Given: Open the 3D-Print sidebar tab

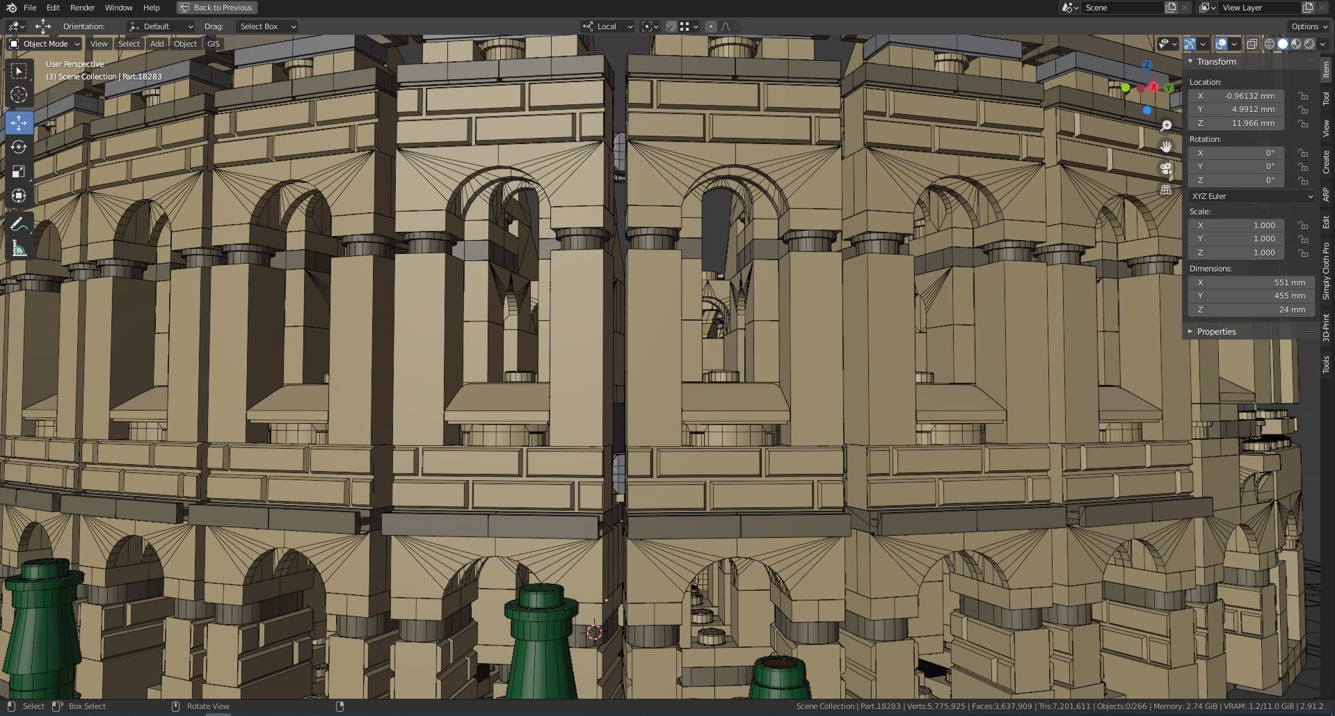Looking at the screenshot, I should point(1327,327).
